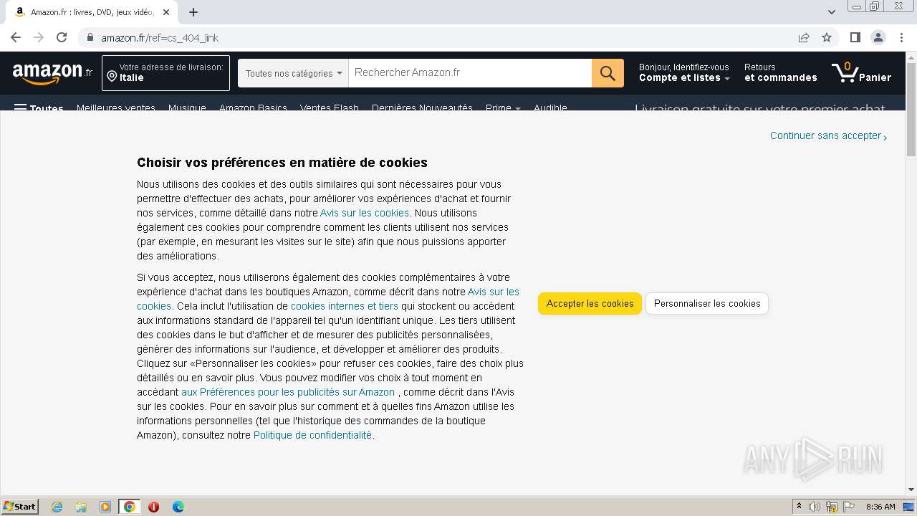Open Préférences pour les publicités sur Amazon link
917x516 pixels.
tap(288, 392)
